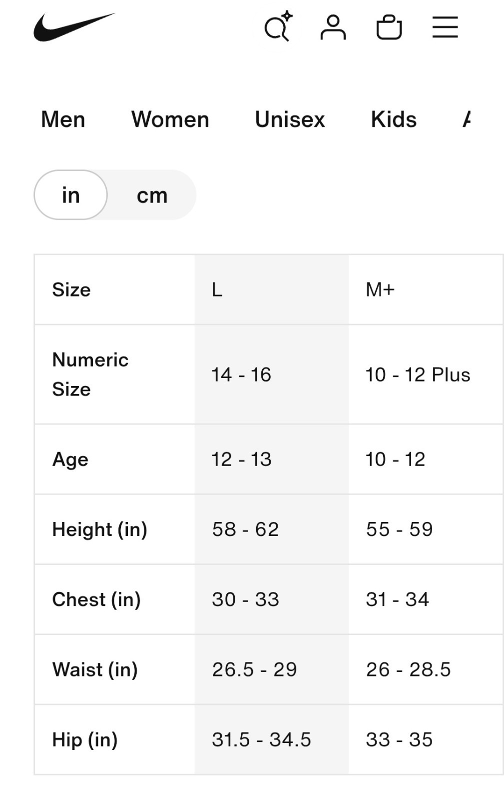Image resolution: width=504 pixels, height=800 pixels.
Task: Click the Numeric Size row label
Action: pos(90,374)
